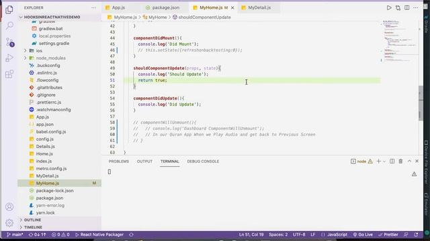Click MyHome breadcrumb class segment
The image size is (430, 241).
pos(157,17)
